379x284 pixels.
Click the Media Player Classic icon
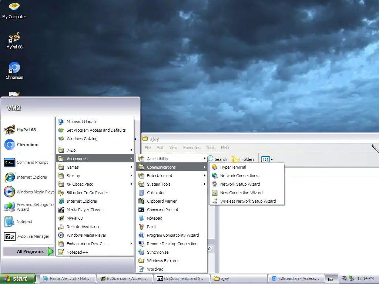point(61,210)
